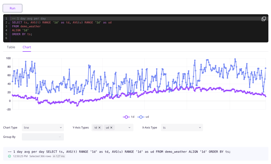Expand the Y-Axis Types dropdown arrow
271x164 pixels.
(129, 128)
